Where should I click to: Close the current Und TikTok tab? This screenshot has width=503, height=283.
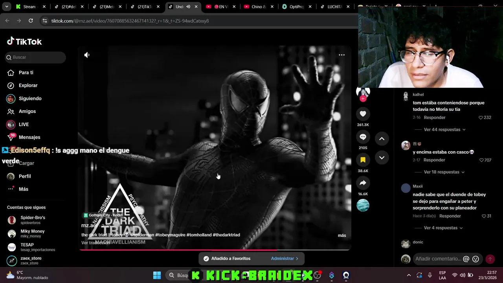pos(196,7)
